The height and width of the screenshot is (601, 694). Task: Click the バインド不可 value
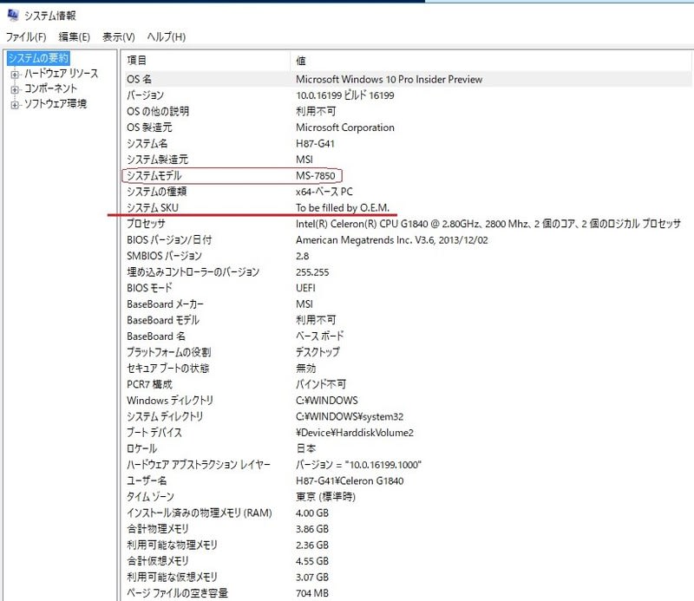321,384
